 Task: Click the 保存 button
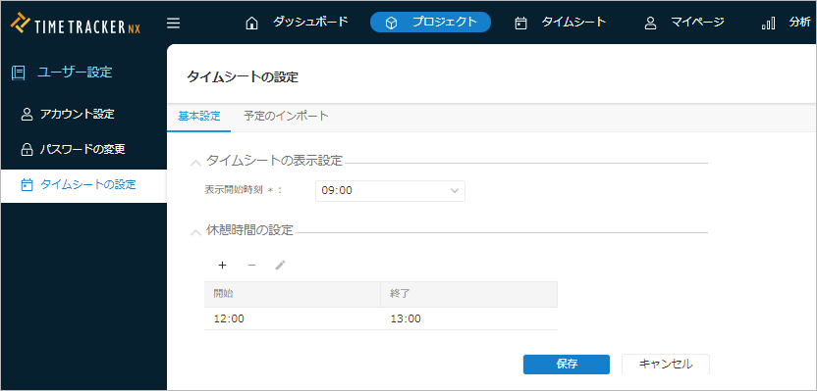[x=567, y=365]
